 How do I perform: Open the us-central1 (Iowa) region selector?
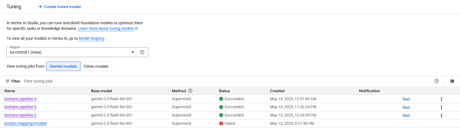(x=69, y=52)
